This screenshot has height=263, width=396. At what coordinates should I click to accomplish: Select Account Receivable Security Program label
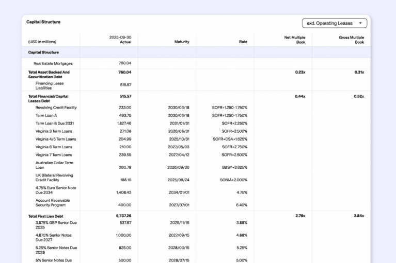tap(53, 203)
